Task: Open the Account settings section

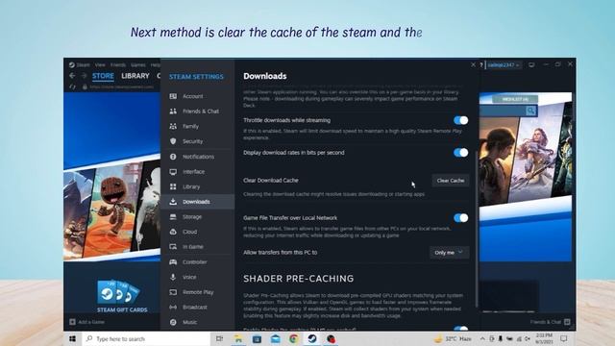Action: point(197,96)
